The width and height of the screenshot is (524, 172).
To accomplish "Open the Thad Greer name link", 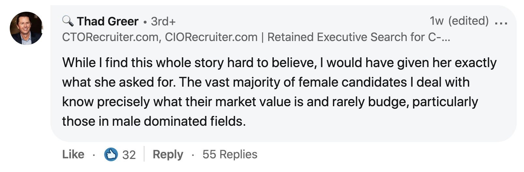I will click(108, 21).
